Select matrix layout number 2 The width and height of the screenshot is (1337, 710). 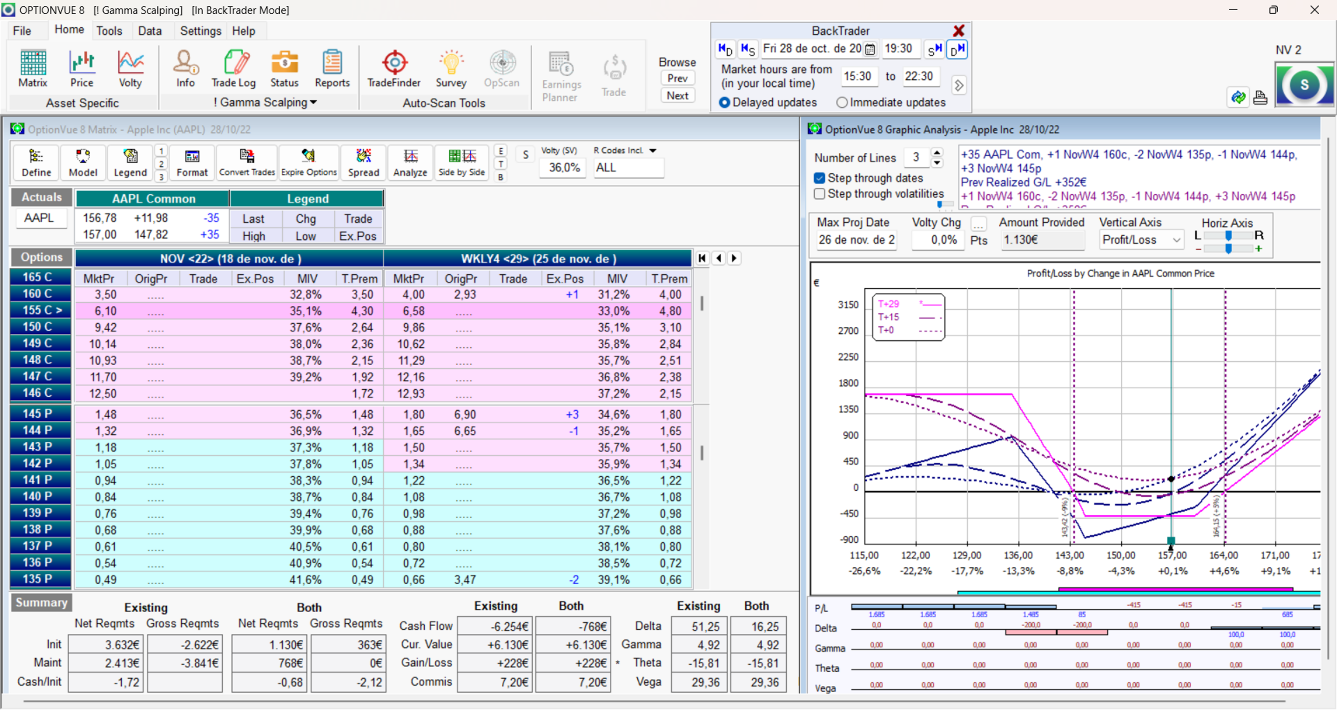[x=161, y=164]
